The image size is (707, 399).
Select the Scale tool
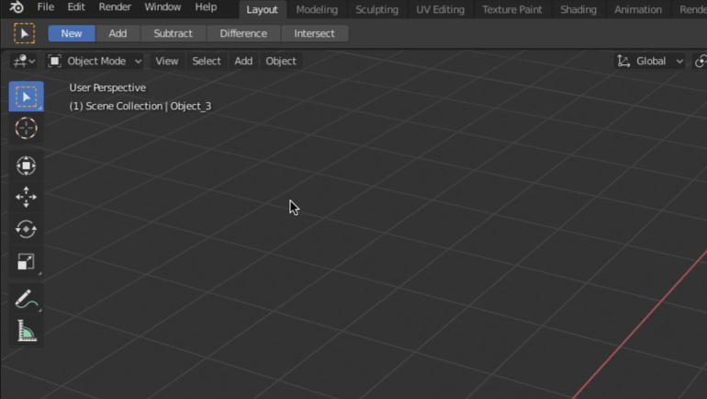click(26, 262)
